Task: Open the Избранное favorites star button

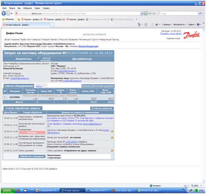Action: click(8, 19)
